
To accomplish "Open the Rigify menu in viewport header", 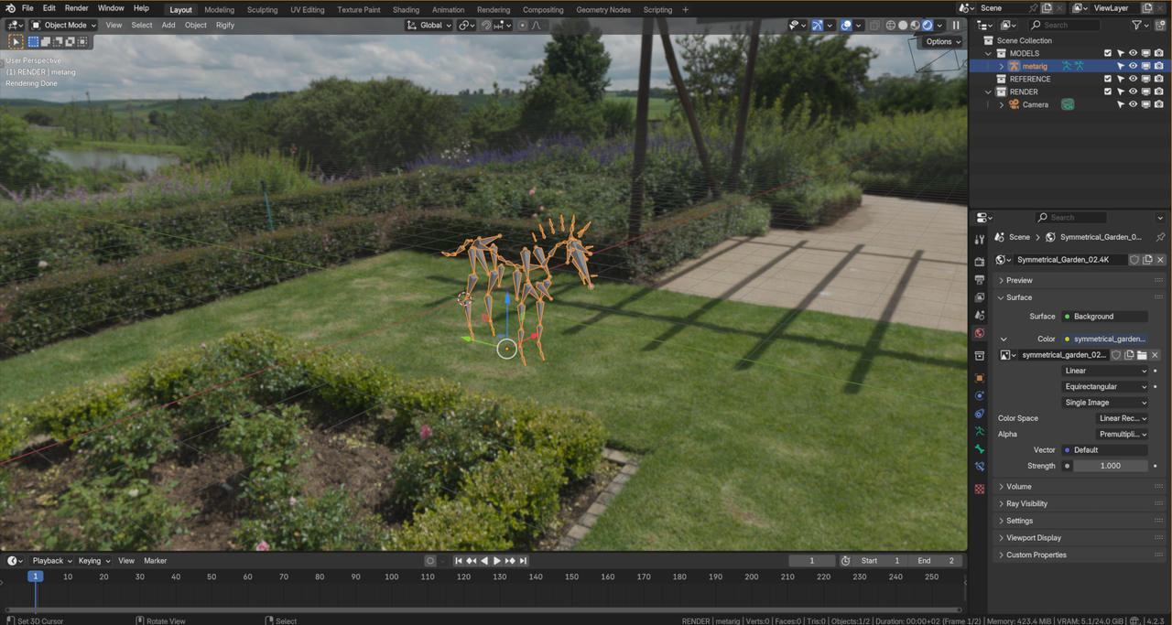I will [x=225, y=26].
